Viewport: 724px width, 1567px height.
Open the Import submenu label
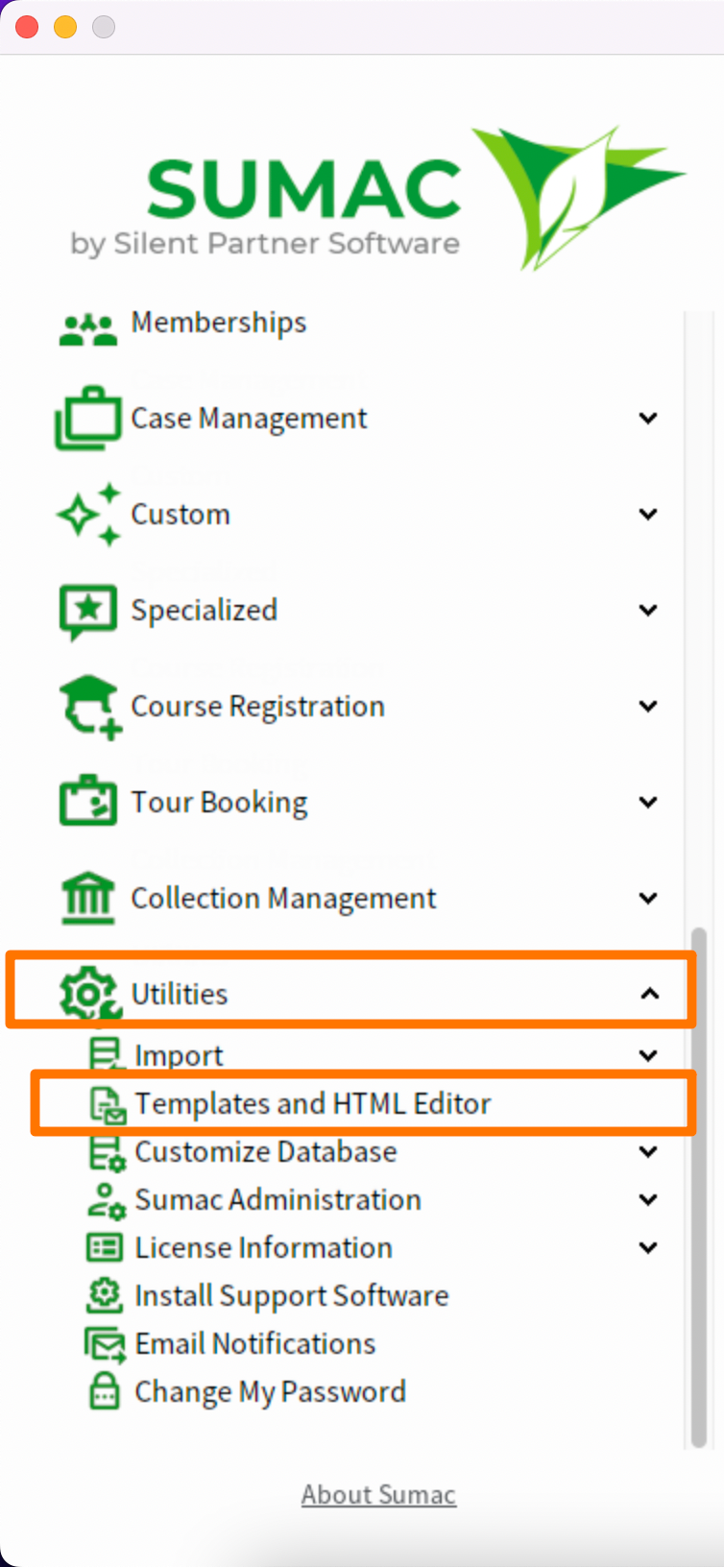[x=180, y=1055]
